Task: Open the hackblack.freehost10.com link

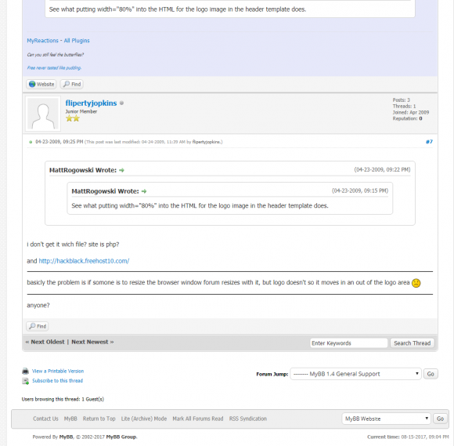Action: [x=84, y=261]
